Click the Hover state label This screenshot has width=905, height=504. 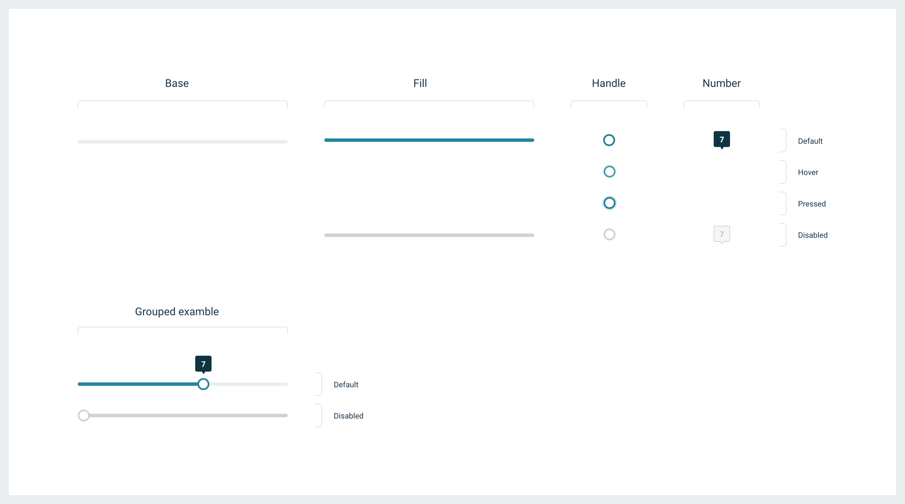pos(808,172)
